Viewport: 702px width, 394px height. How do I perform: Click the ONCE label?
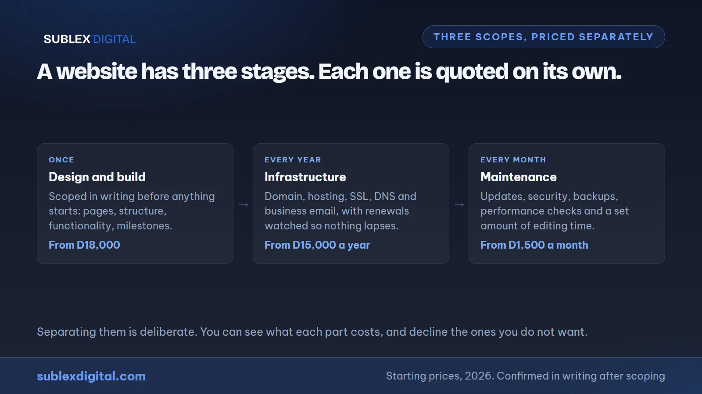tap(61, 160)
